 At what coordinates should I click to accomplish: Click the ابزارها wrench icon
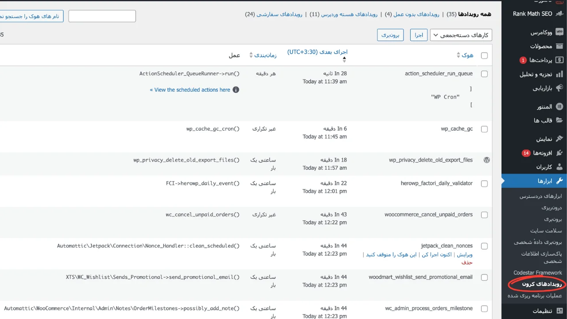click(560, 181)
